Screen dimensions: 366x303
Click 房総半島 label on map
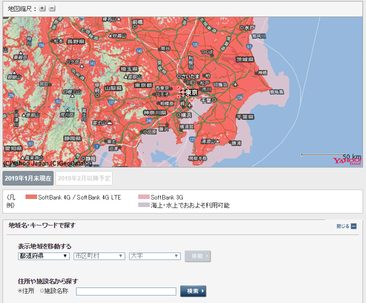(198, 158)
